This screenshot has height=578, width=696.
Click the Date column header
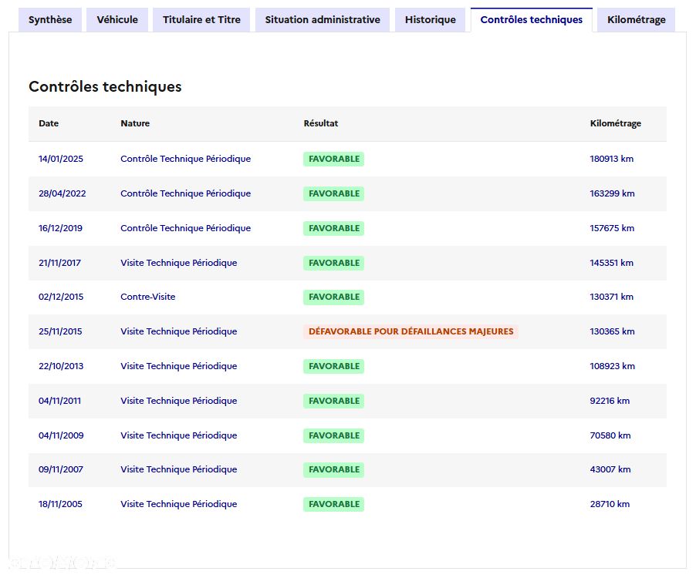coord(49,123)
